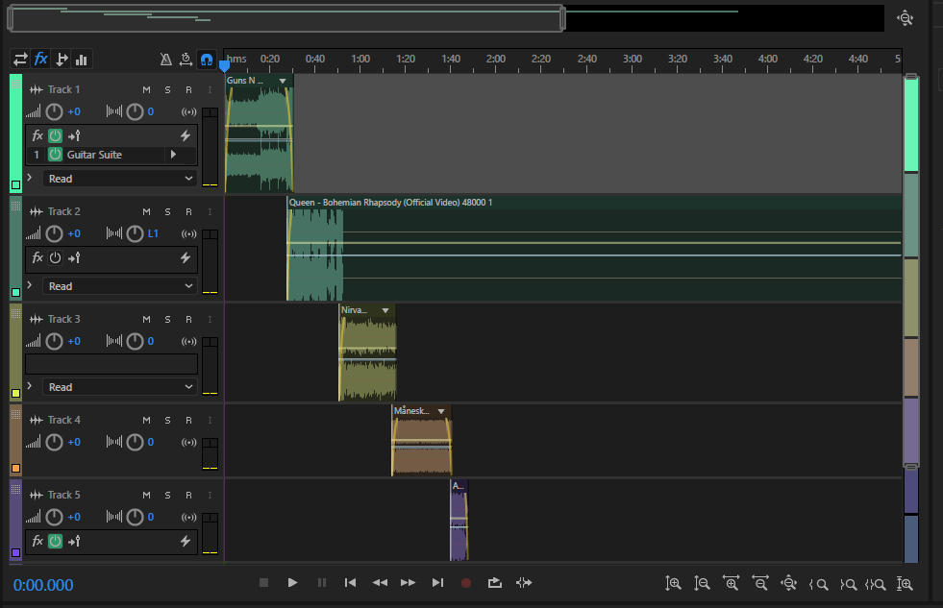The image size is (943, 608).
Task: Adjust Track 4 volume knob
Action: pos(55,442)
